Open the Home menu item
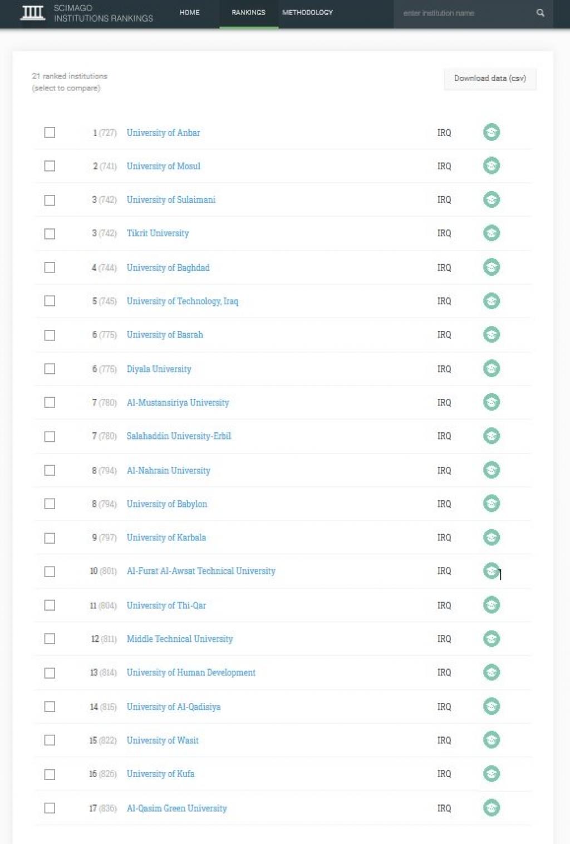Image resolution: width=570 pixels, height=844 pixels. (189, 12)
